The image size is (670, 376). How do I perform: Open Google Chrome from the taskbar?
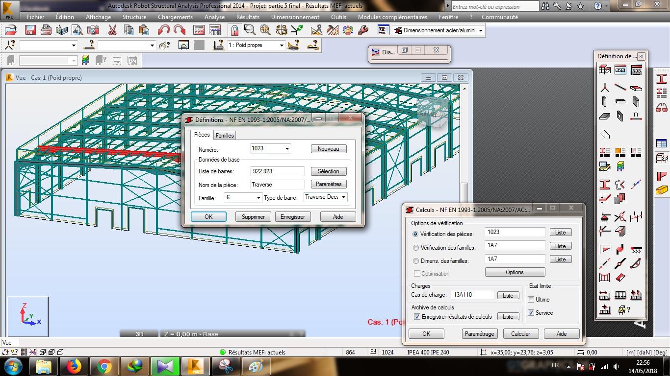[104, 366]
